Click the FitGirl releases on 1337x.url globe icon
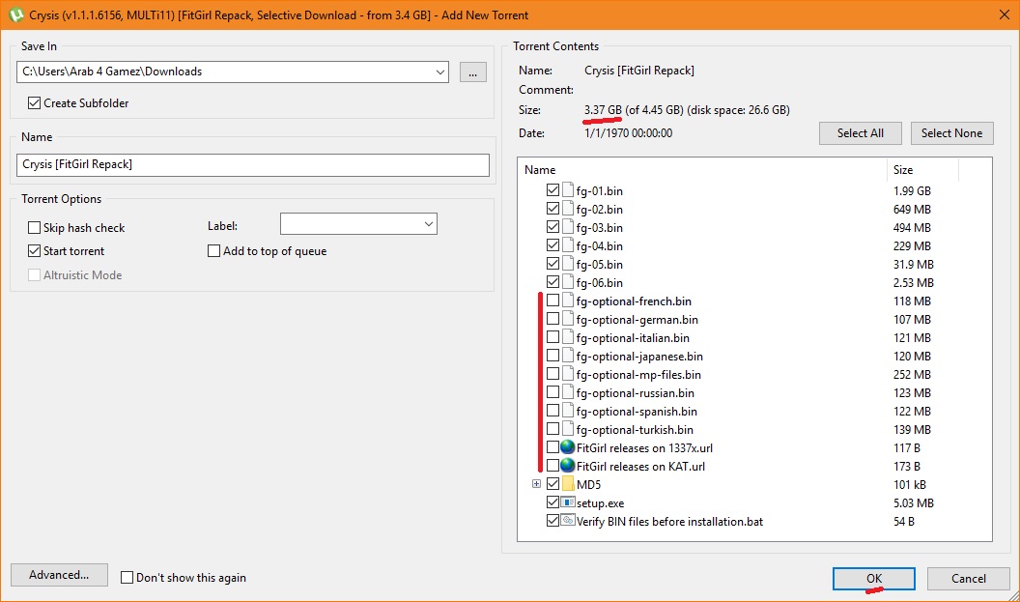 (x=567, y=447)
